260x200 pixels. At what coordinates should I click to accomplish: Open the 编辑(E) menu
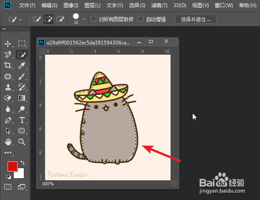pyautogui.click(x=49, y=5)
